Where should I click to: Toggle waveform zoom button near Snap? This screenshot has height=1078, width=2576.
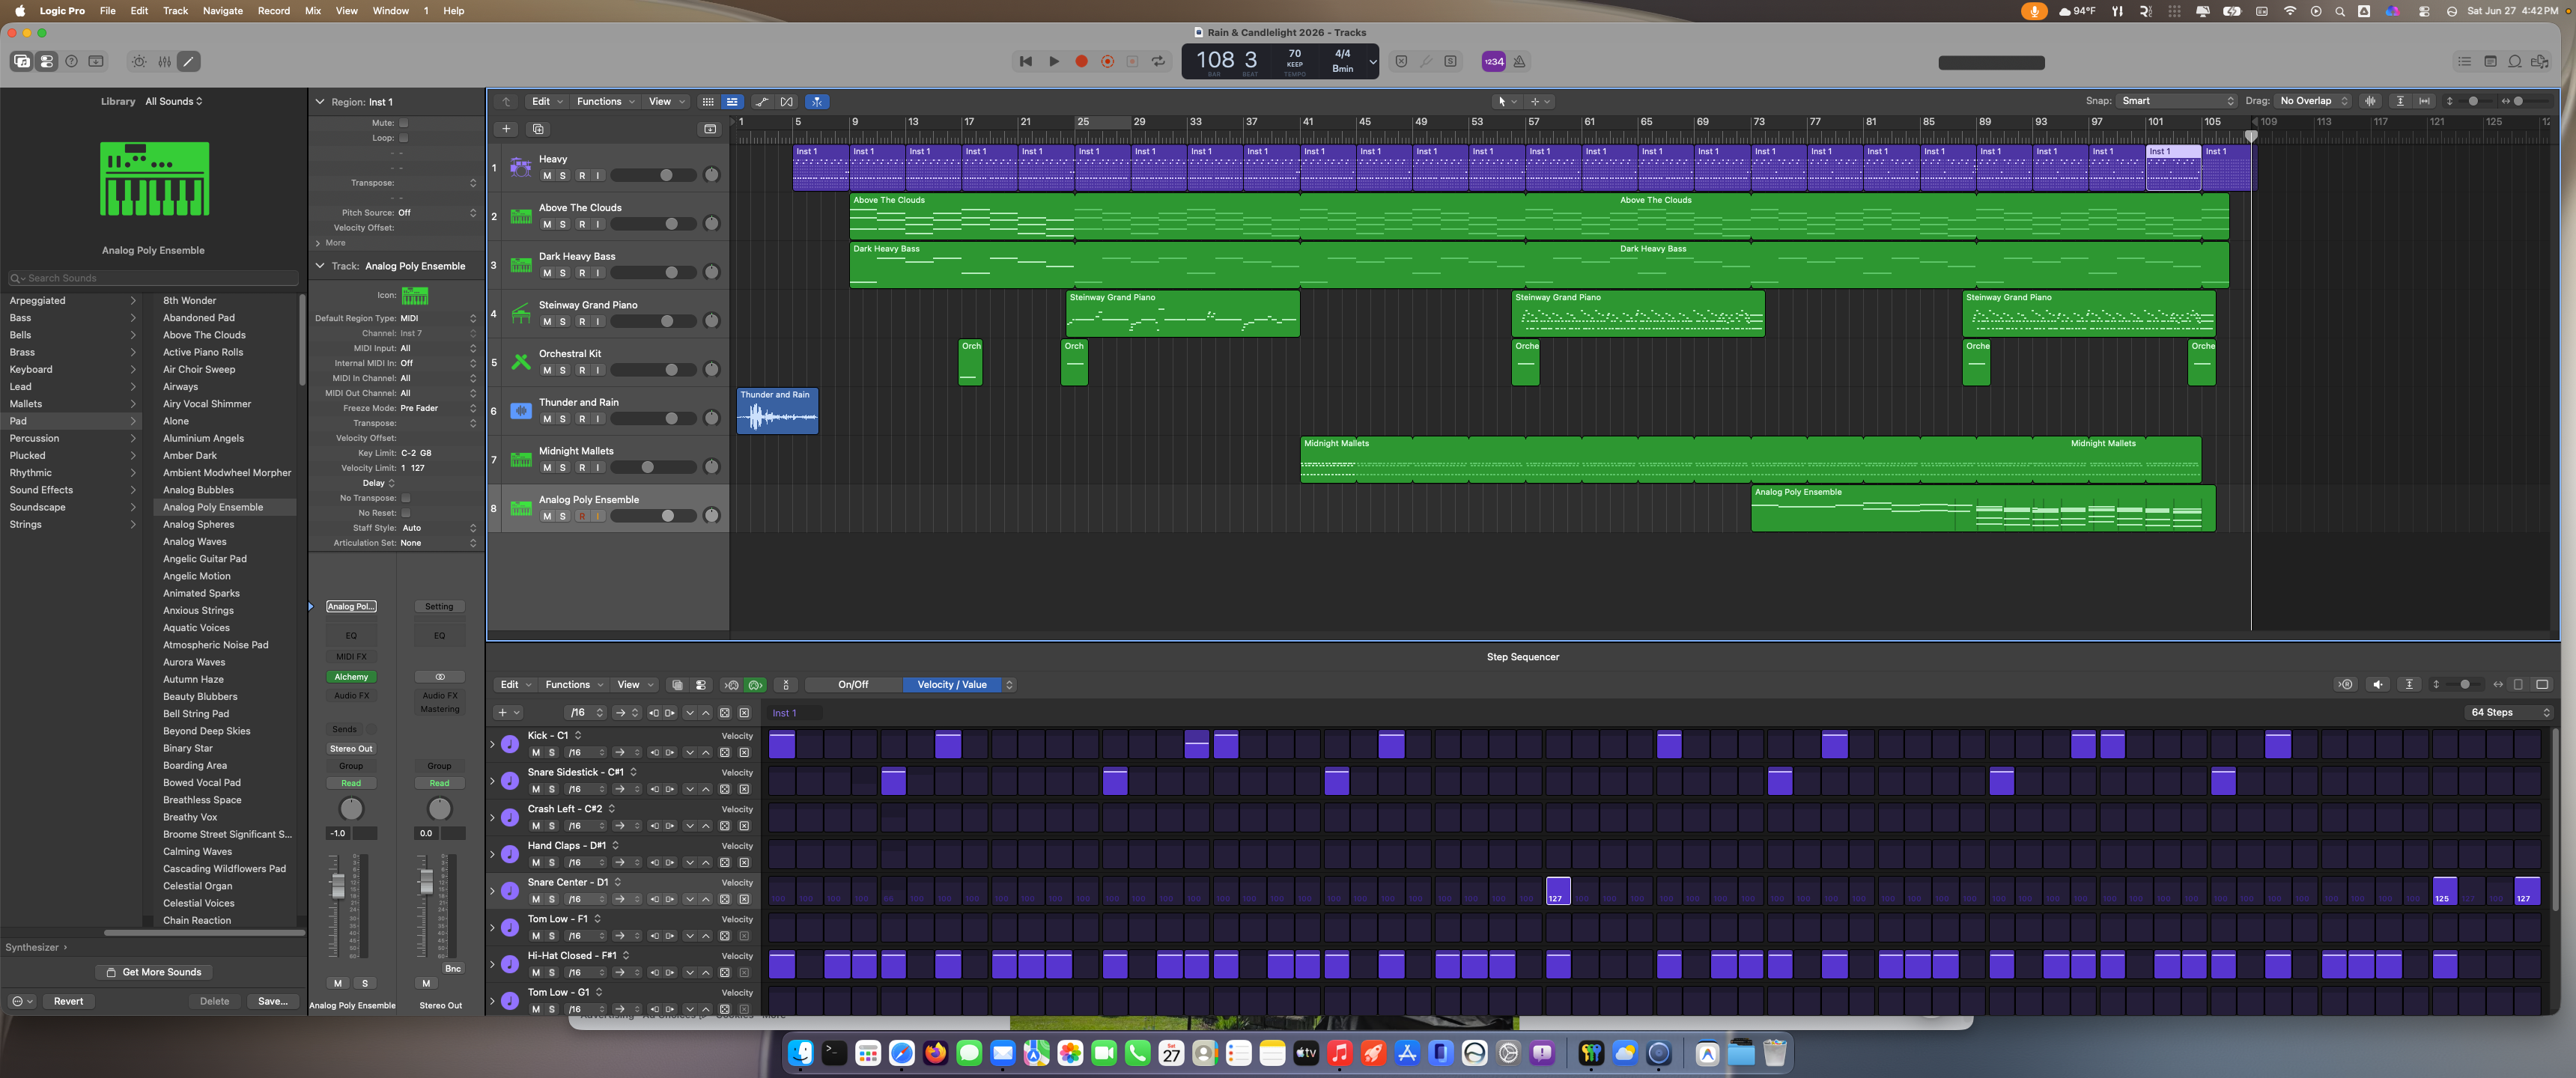click(x=2370, y=101)
